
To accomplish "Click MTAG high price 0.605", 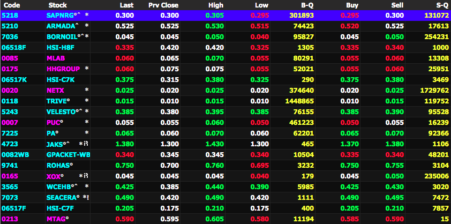I will [x=215, y=219].
